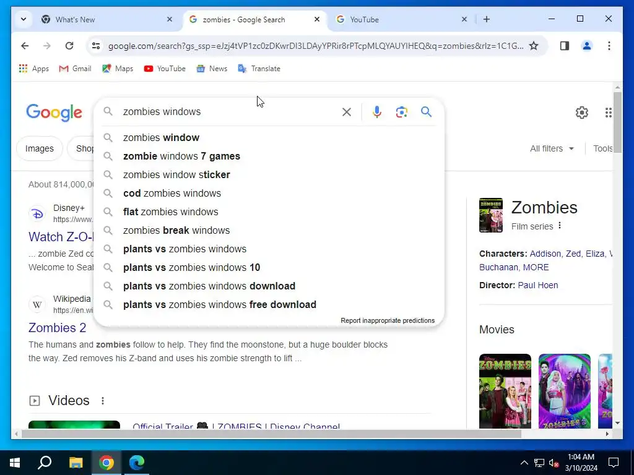The image size is (634, 475).
Task: Click the address bar URL
Action: coord(315,46)
